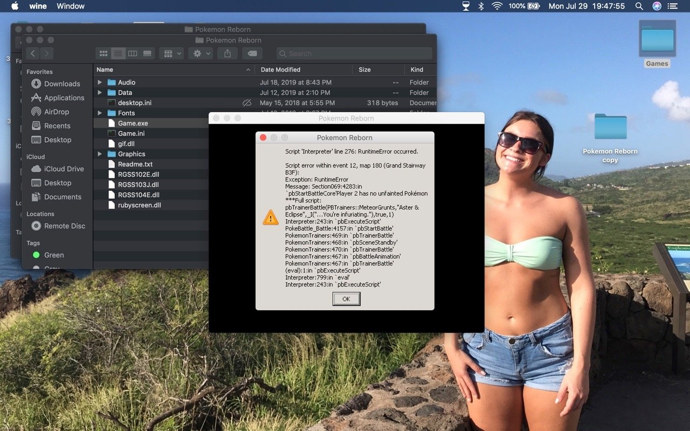Select the Readme.txt file
The image size is (690, 431).
(135, 164)
